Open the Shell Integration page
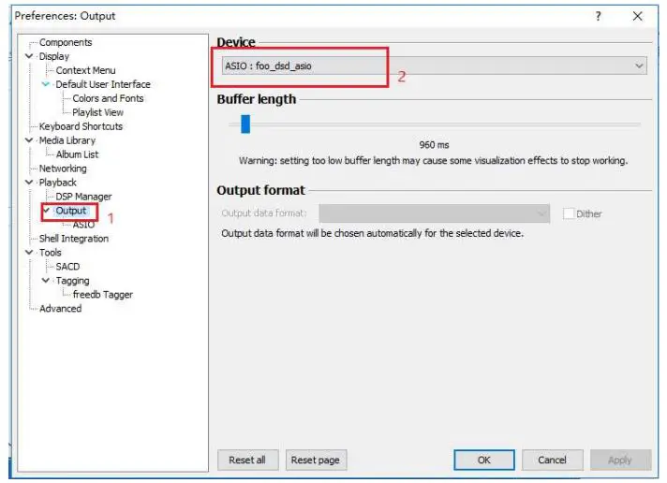The height and width of the screenshot is (483, 667). (x=74, y=239)
